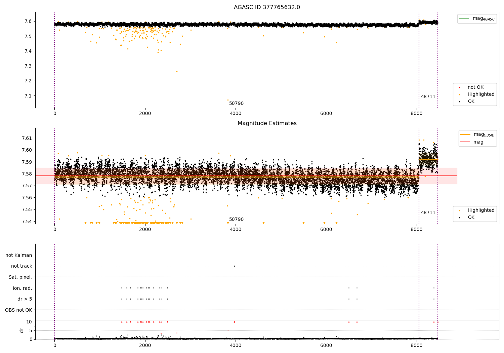
Task: Click the '50790' annotation in top plot
Action: 236,104
